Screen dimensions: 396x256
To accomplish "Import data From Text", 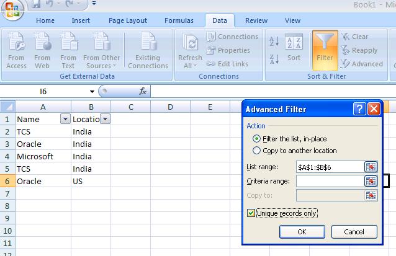I will (x=68, y=50).
